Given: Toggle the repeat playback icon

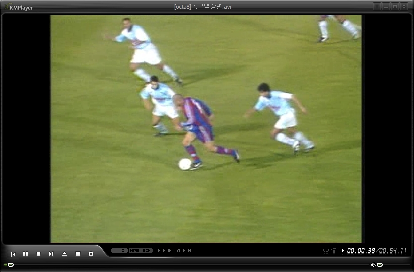Looking at the screenshot, I should click(326, 251).
